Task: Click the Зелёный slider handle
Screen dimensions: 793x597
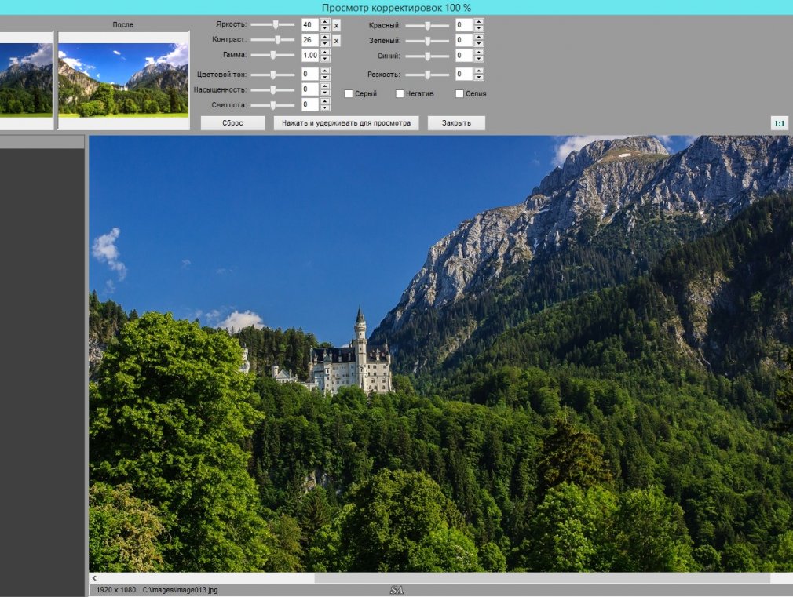Action: click(427, 41)
